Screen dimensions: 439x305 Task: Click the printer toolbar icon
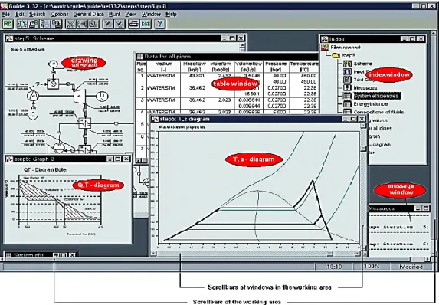pyautogui.click(x=134, y=24)
